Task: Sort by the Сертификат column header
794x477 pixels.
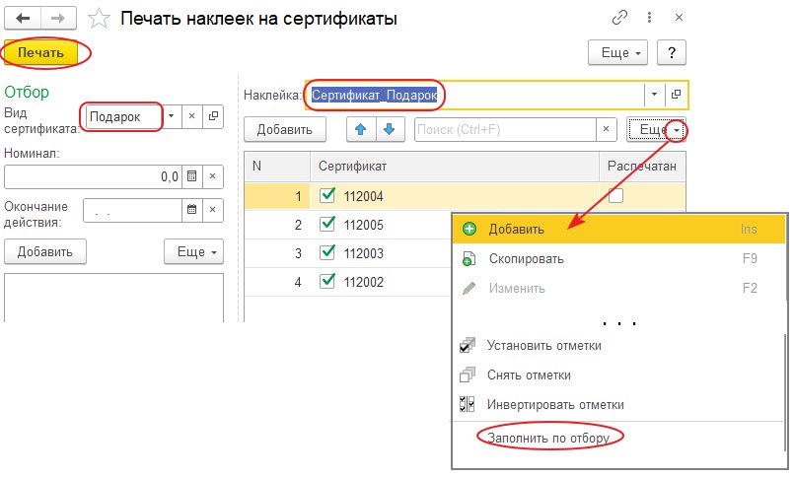Action: point(455,166)
